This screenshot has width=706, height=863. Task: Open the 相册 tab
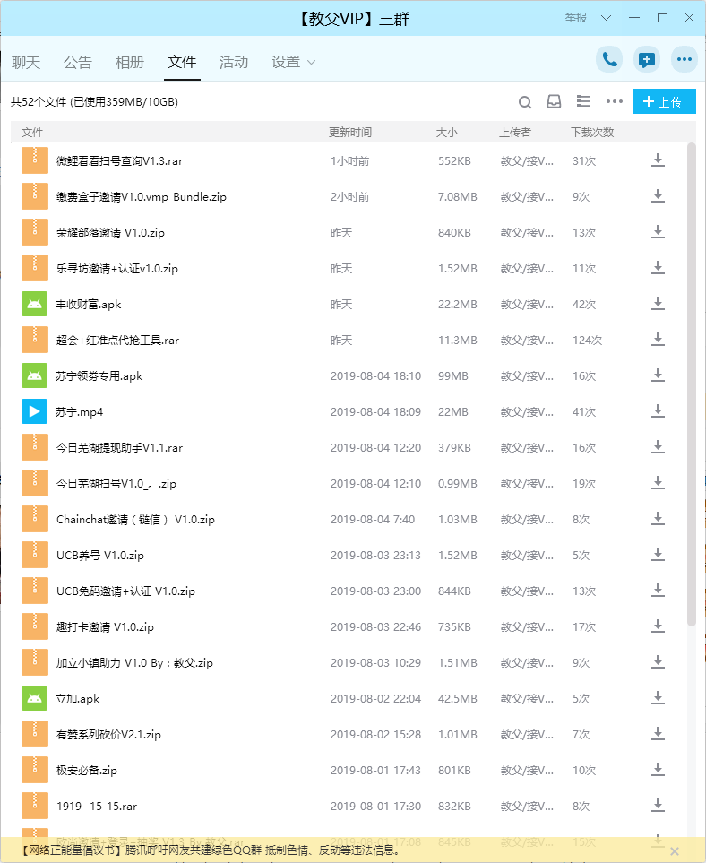click(130, 62)
